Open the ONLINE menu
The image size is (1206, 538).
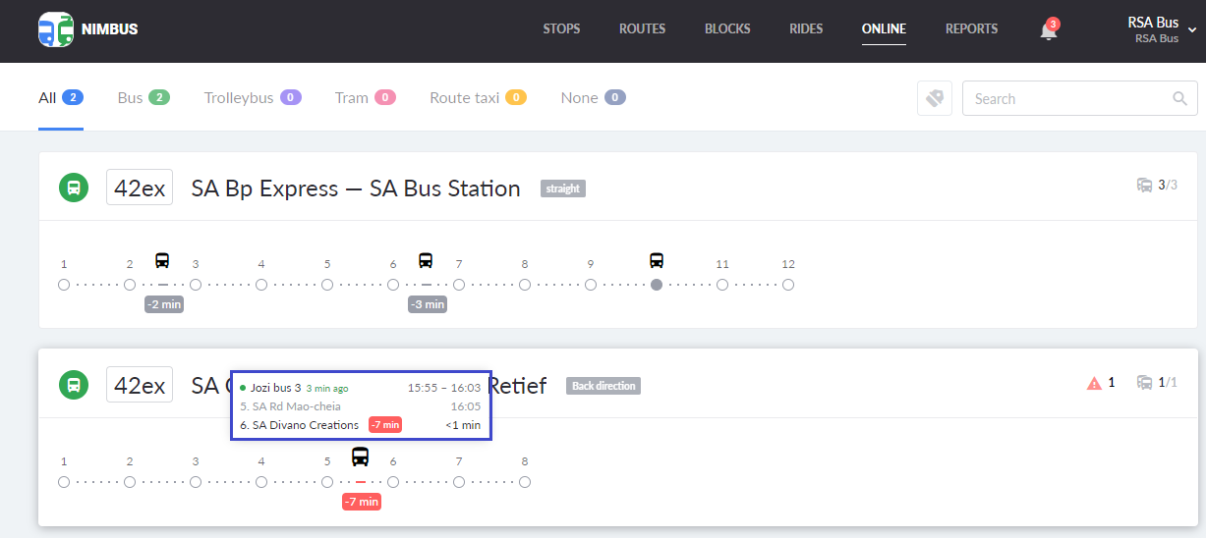tap(884, 29)
